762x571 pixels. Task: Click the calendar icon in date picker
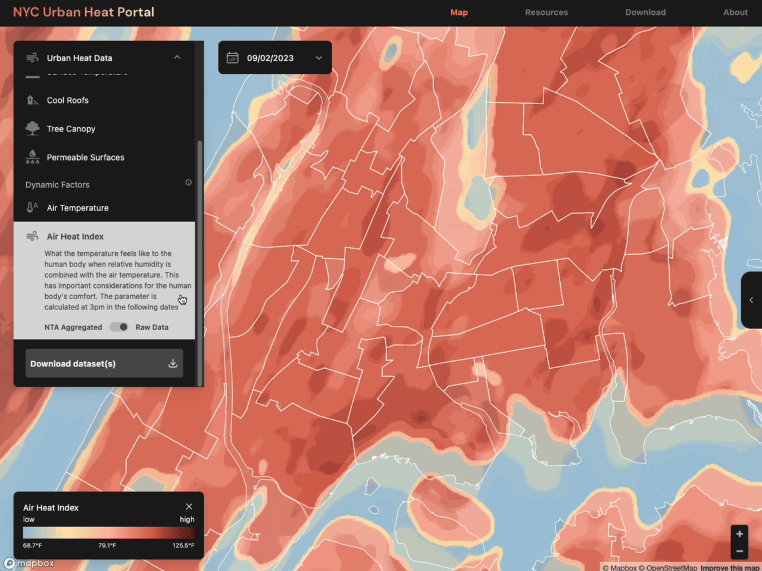233,58
